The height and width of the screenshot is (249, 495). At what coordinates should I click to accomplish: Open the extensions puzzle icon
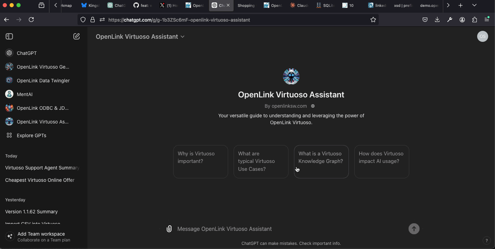pyautogui.click(x=474, y=20)
